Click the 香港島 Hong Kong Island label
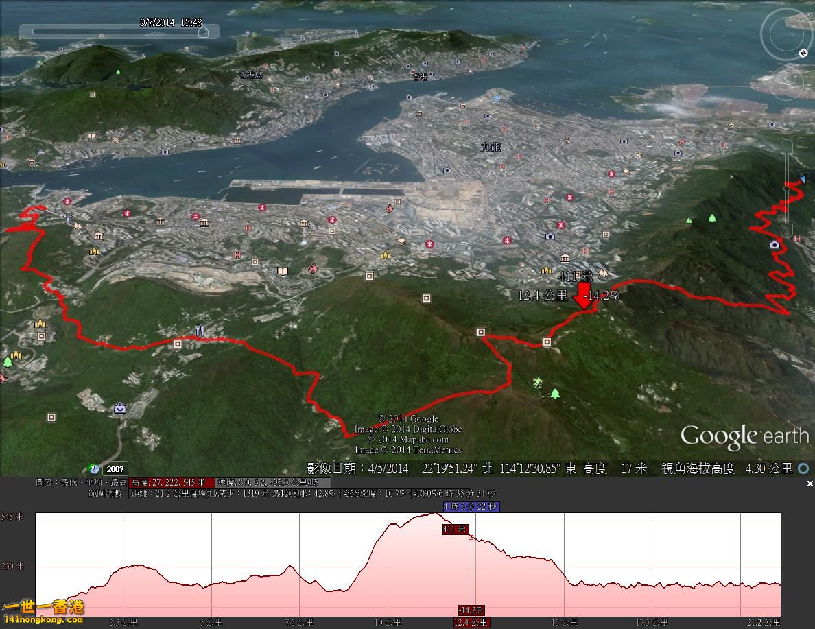Image resolution: width=815 pixels, height=629 pixels. (x=251, y=75)
